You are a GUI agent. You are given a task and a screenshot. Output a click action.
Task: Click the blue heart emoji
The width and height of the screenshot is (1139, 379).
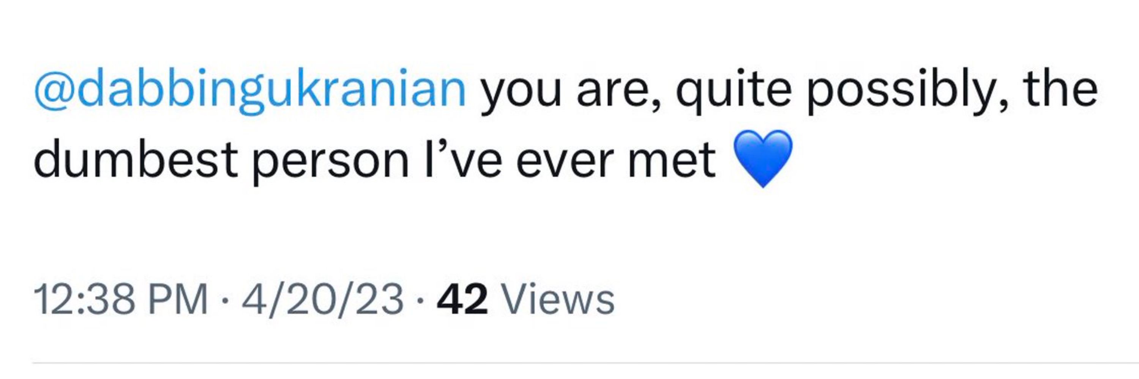(763, 159)
